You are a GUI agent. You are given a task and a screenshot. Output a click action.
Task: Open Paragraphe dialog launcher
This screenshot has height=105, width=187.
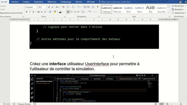pyautogui.click(x=99, y=17)
